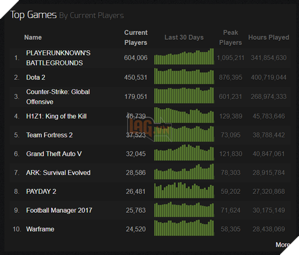Select peak players value 78,303
The image size is (299, 255).
[x=231, y=173]
